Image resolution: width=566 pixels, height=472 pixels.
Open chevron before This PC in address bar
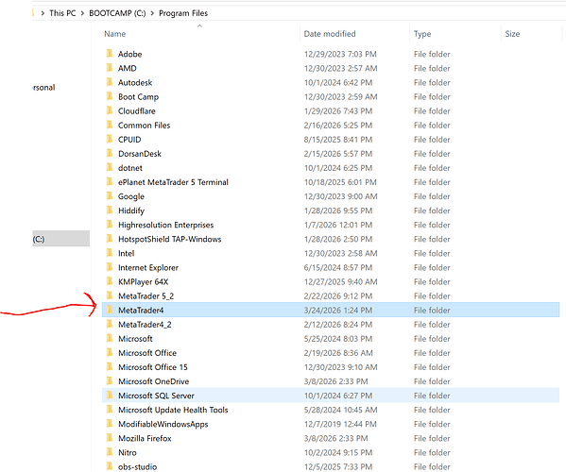coord(43,13)
